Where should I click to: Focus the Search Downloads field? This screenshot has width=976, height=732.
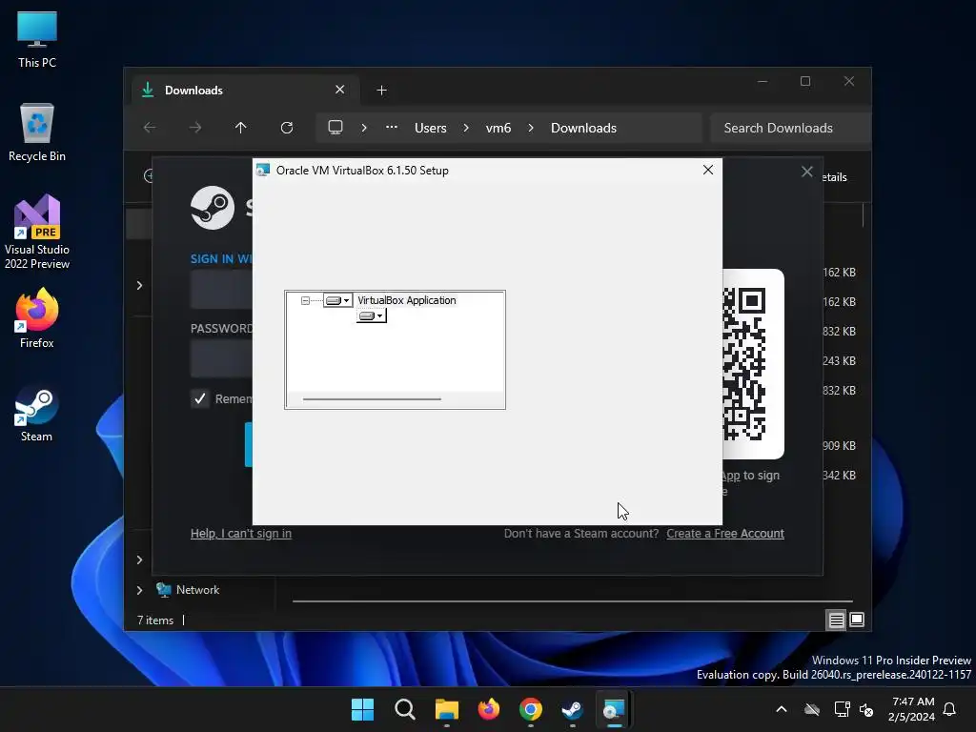790,128
